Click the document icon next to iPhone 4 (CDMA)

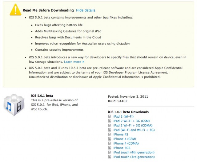[x=110, y=143]
